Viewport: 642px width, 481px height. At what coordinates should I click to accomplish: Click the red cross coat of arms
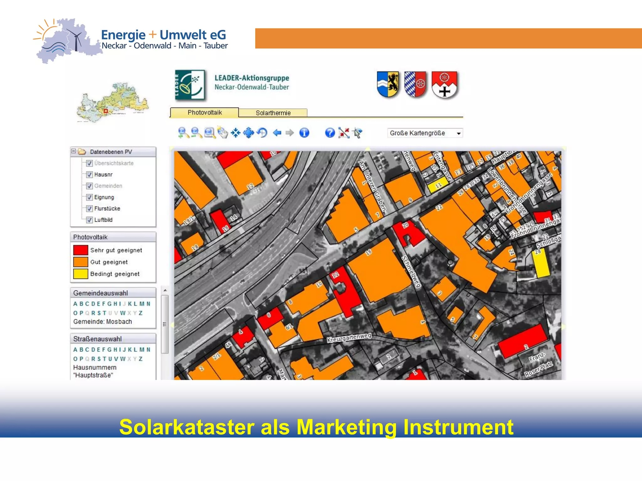pos(445,85)
